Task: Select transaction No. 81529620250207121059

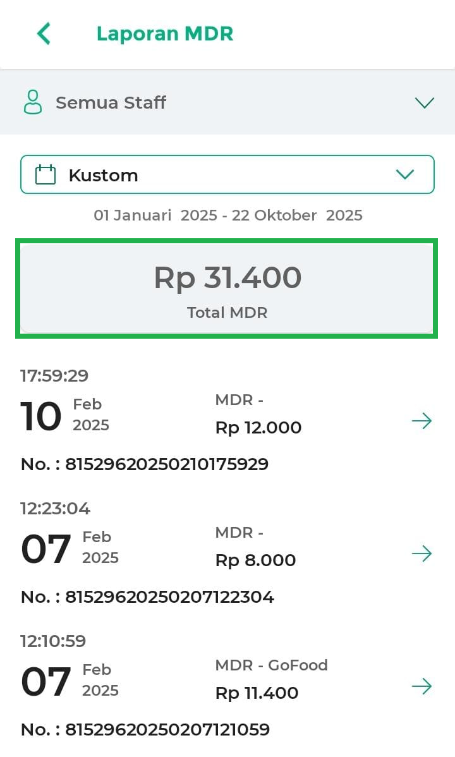Action: 145,730
